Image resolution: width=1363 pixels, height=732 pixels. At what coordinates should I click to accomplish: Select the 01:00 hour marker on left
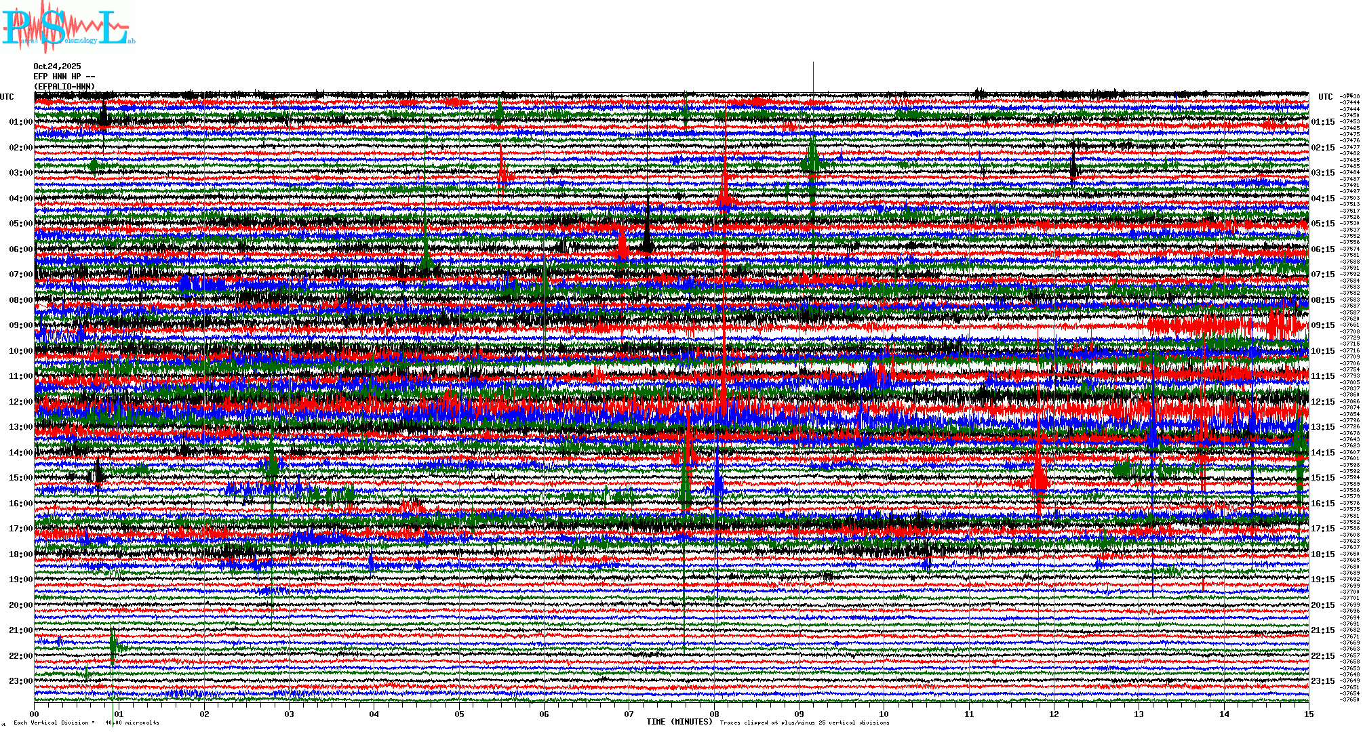point(20,122)
